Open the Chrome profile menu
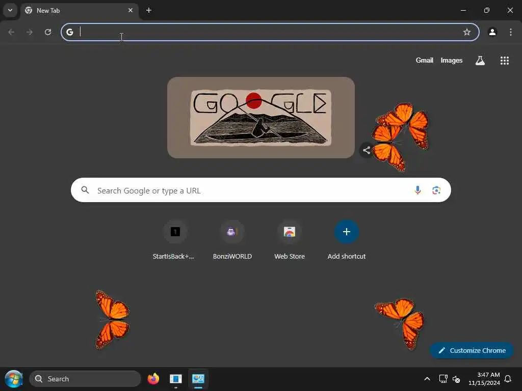Image resolution: width=522 pixels, height=391 pixels. 492,32
